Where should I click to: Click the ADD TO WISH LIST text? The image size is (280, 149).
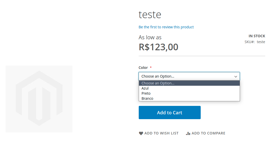(x=161, y=133)
